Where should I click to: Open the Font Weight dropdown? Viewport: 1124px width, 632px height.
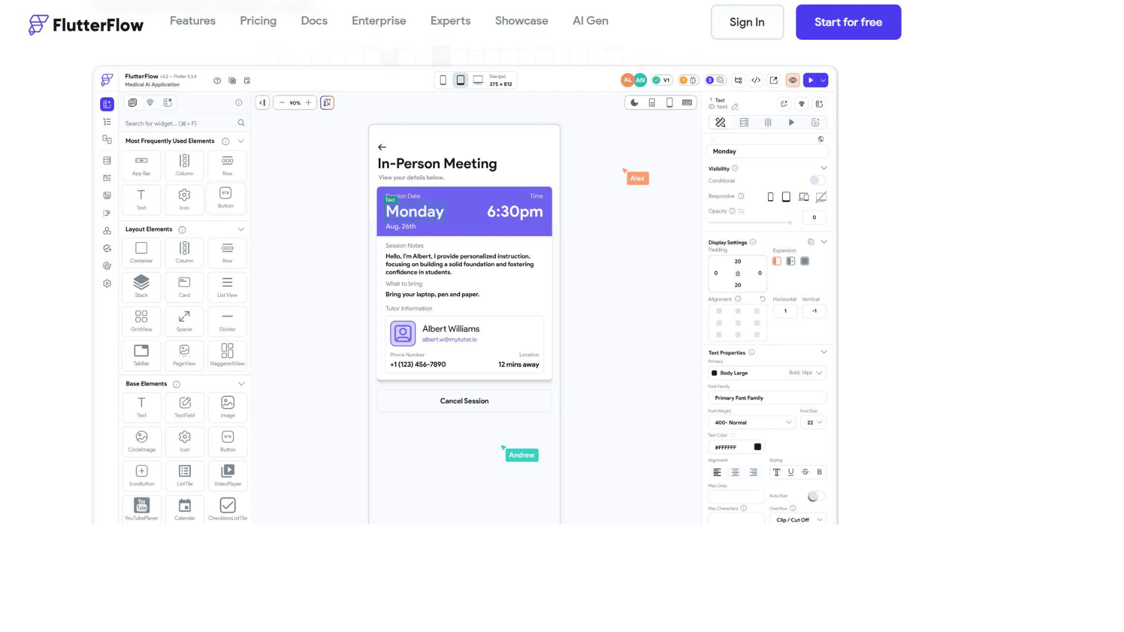(x=752, y=423)
